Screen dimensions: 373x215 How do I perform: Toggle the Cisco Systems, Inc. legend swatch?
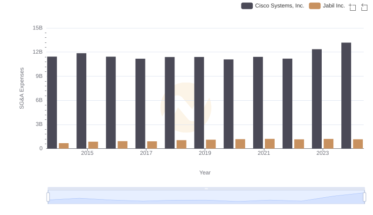coord(247,6)
